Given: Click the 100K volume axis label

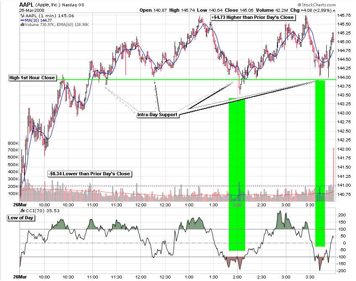Looking at the screenshot, I should (x=13, y=194).
